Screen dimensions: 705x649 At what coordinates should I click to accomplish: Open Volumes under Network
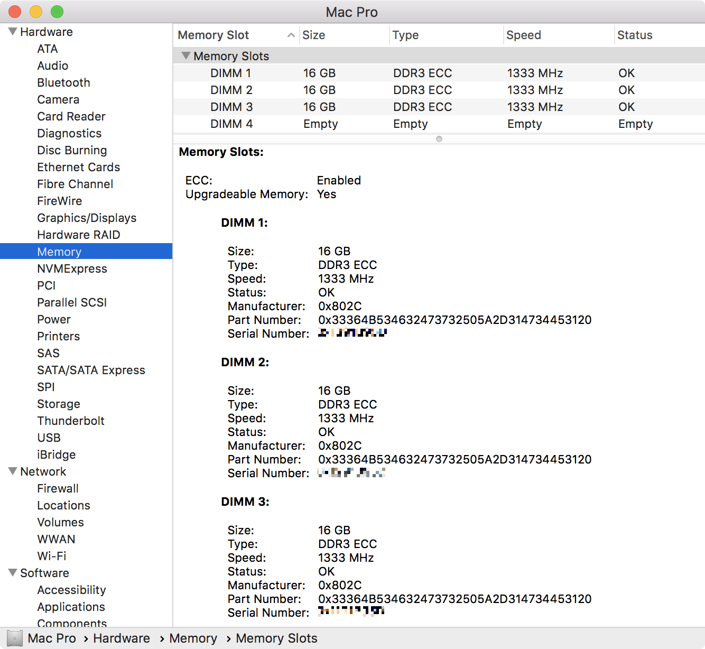coord(60,522)
